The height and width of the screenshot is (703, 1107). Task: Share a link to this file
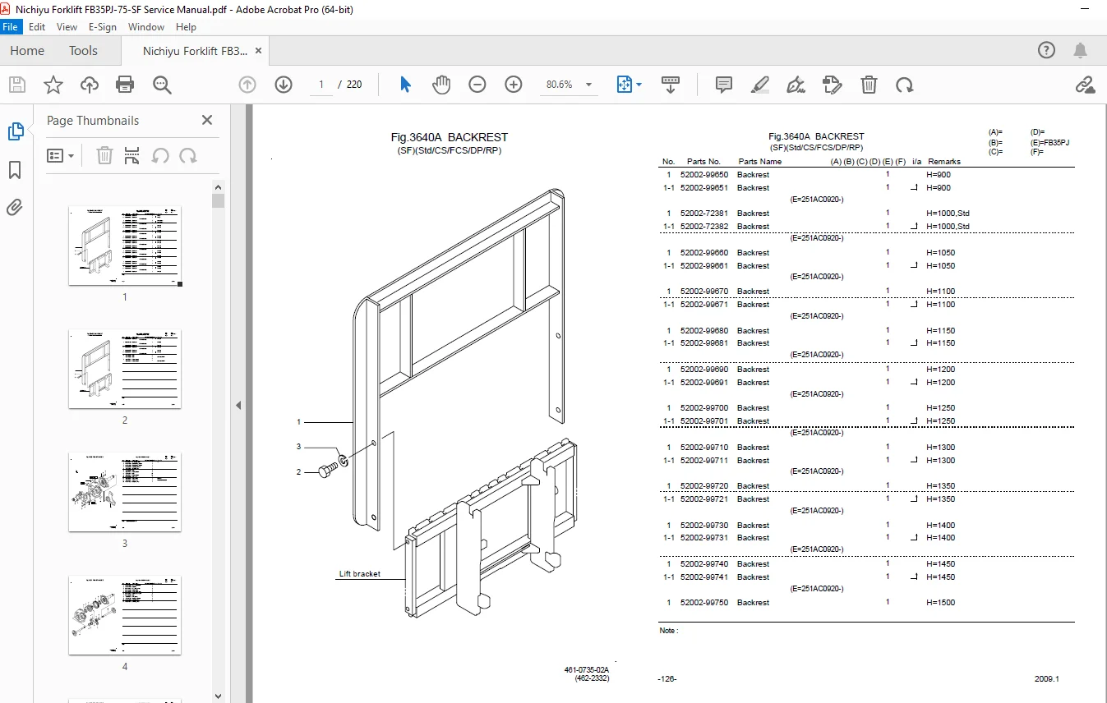click(1085, 85)
